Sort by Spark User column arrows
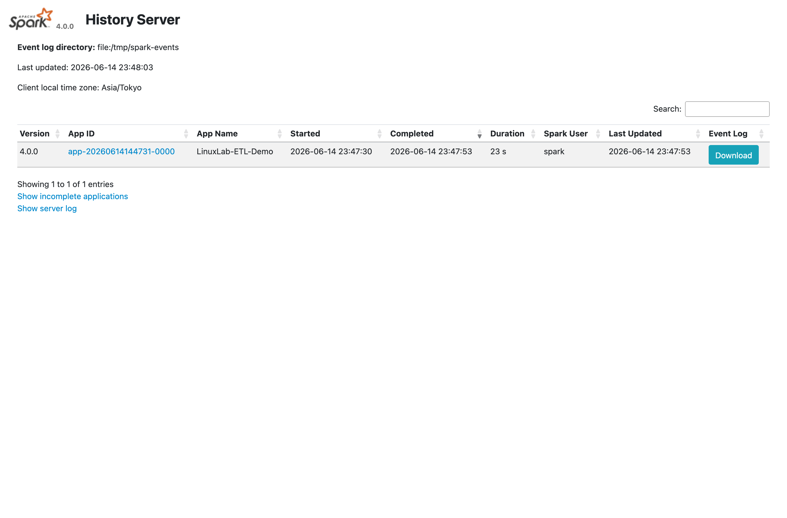The height and width of the screenshot is (518, 787). [598, 134]
